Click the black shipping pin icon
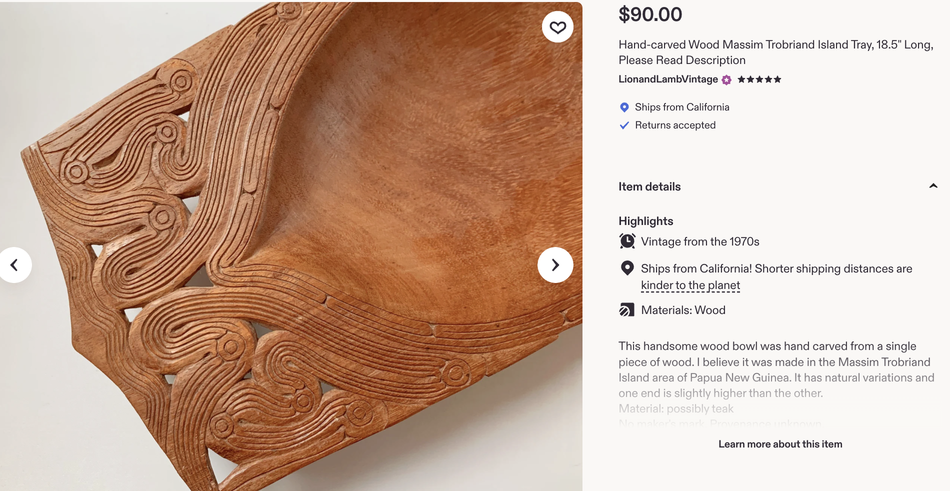 (627, 268)
